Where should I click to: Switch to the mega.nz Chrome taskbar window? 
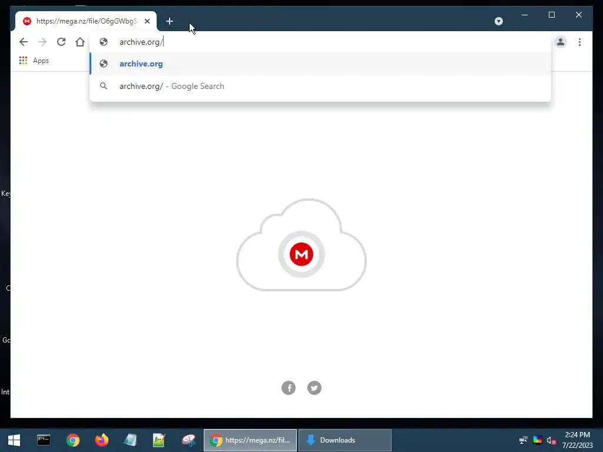pos(250,440)
